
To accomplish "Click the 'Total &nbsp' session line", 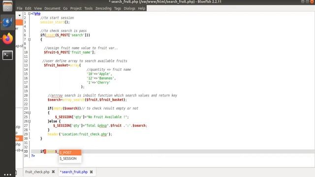I will tap(100, 126).
